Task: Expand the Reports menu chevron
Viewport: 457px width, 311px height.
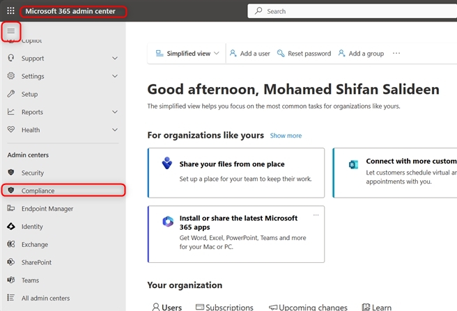Action: (x=115, y=112)
